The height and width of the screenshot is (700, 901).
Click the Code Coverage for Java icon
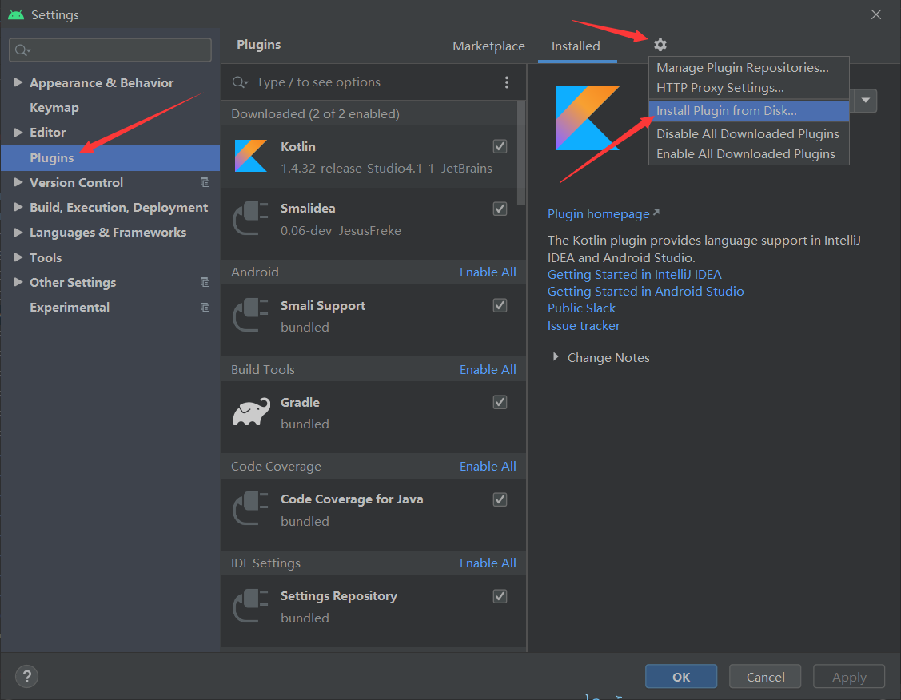coord(251,509)
